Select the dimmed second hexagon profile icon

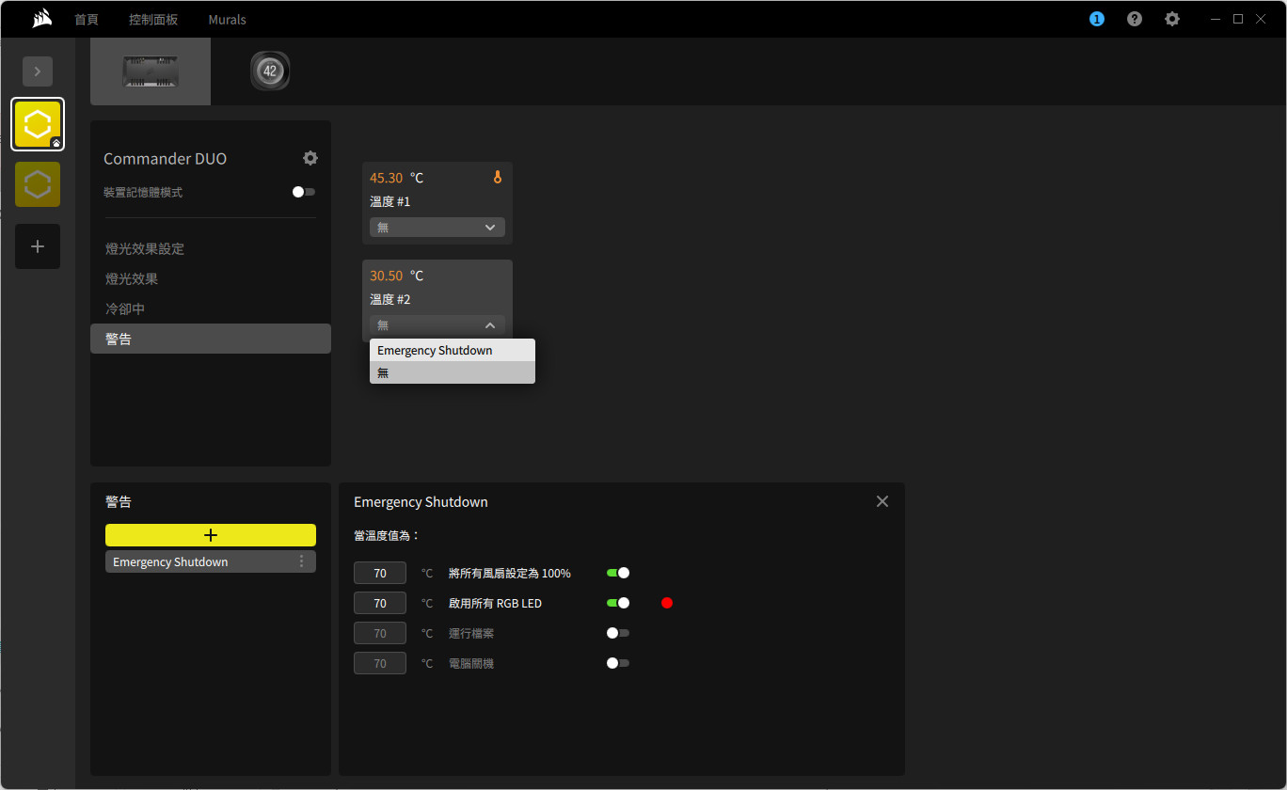[x=38, y=184]
